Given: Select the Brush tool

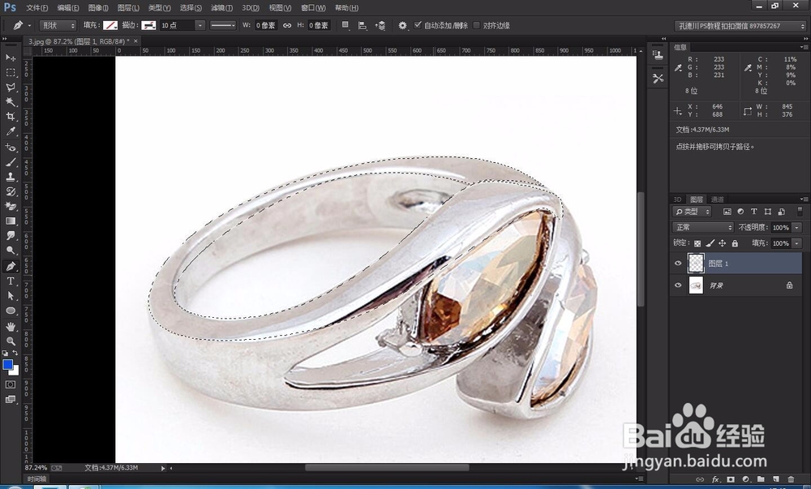Looking at the screenshot, I should [11, 161].
